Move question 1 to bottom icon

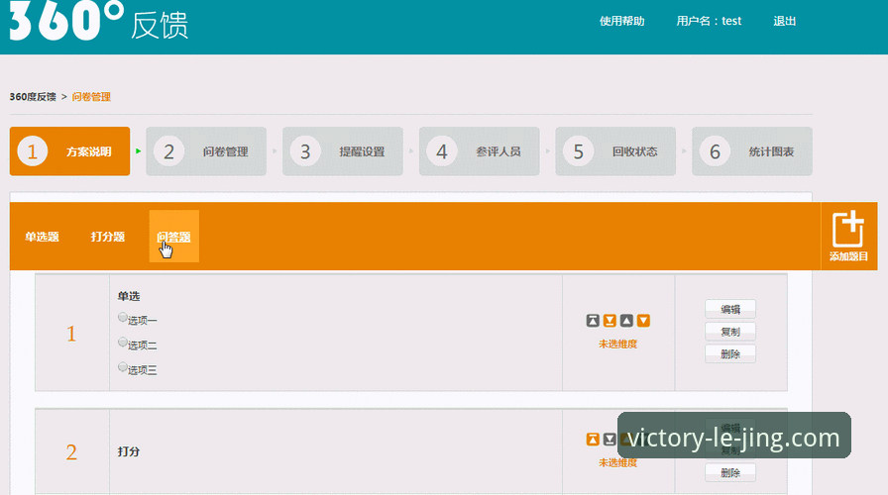[610, 321]
